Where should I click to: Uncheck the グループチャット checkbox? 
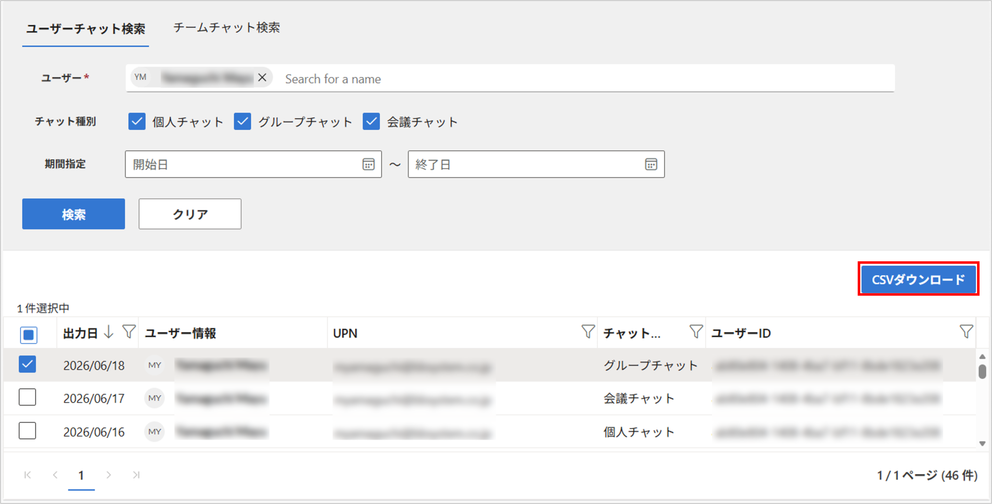[243, 122]
